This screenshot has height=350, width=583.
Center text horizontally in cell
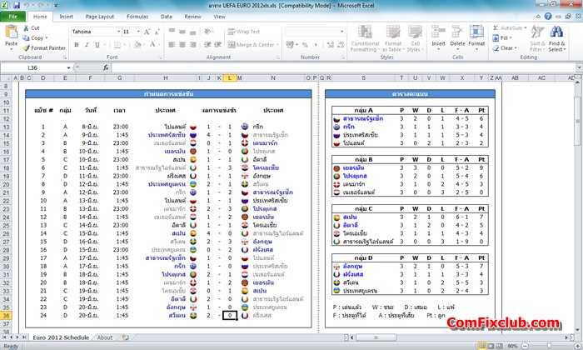pyautogui.click(x=182, y=45)
